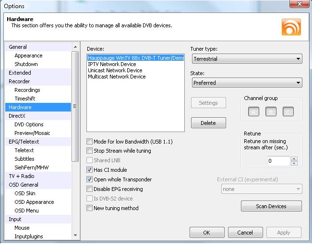Select channel group B button
The height and width of the screenshot is (245, 312).
(x=271, y=112)
